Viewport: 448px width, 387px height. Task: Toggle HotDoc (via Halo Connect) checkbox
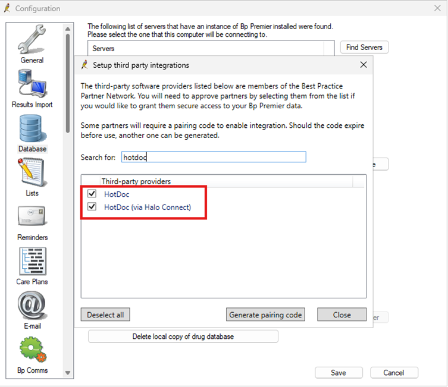92,207
